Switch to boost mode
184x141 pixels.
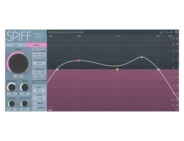coord(36,45)
